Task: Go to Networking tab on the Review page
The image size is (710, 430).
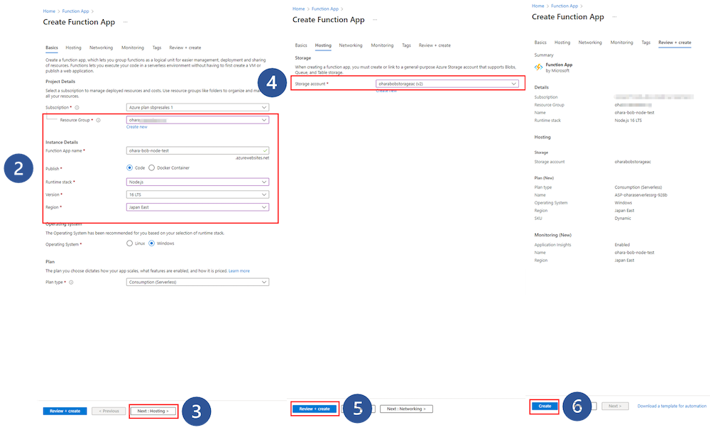Action: click(x=590, y=43)
